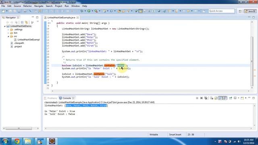Select the Navigator view tab
258x145 pixels.
click(11, 17)
